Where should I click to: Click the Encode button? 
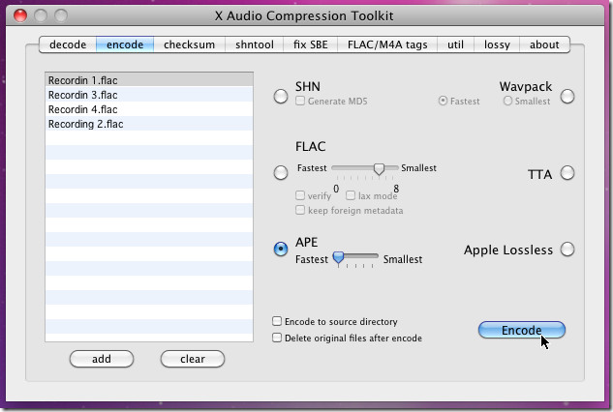(522, 330)
